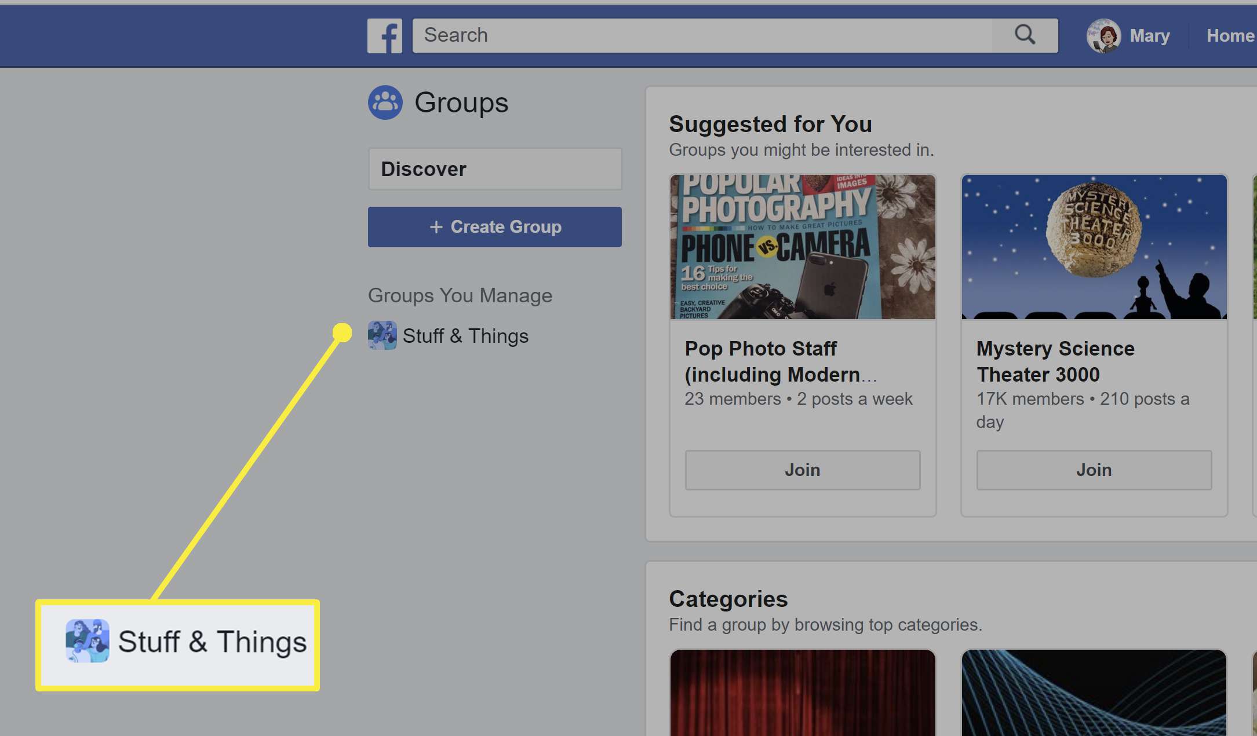Click the 'Categories' heading
The image size is (1257, 736).
[728, 599]
